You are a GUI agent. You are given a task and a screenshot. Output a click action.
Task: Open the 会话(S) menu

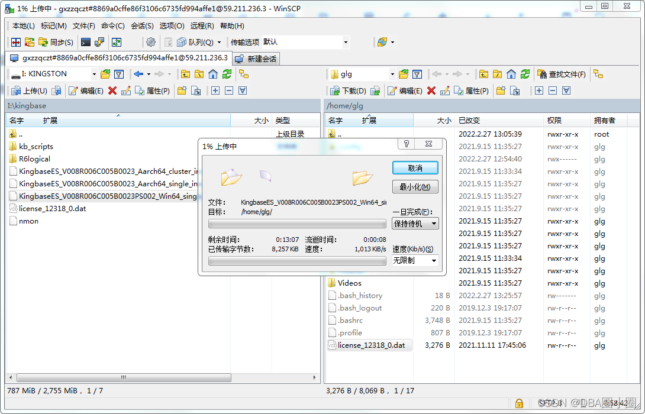point(142,26)
